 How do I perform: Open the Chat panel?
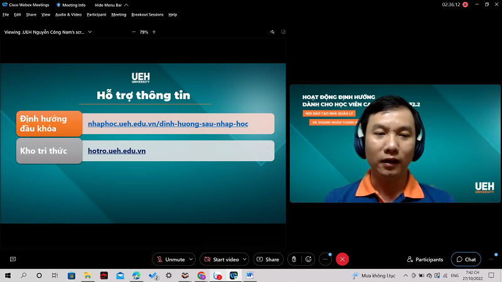(x=466, y=259)
